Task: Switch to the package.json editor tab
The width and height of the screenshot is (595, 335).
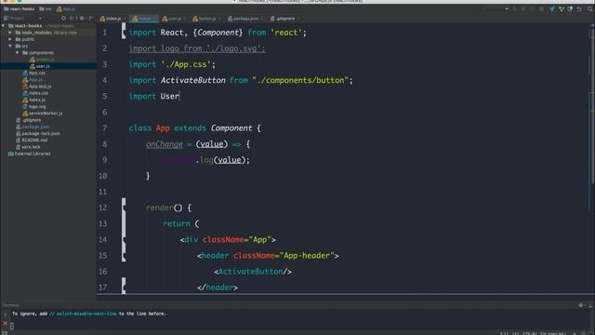Action: pos(245,19)
